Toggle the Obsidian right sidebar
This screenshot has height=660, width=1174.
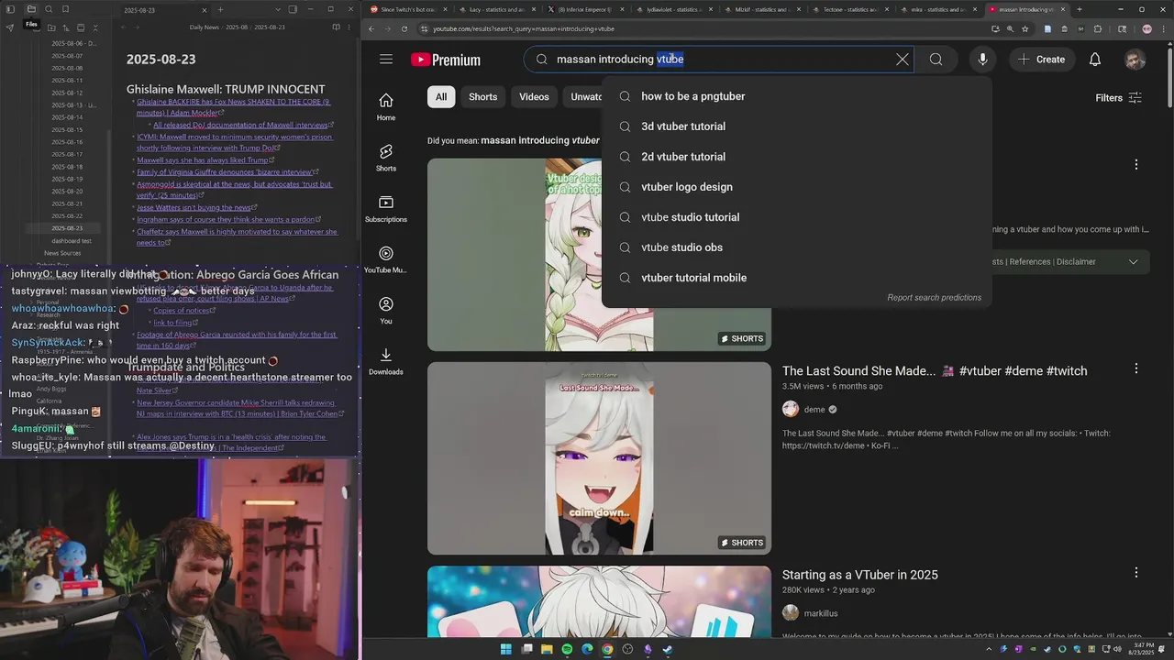pyautogui.click(x=293, y=9)
